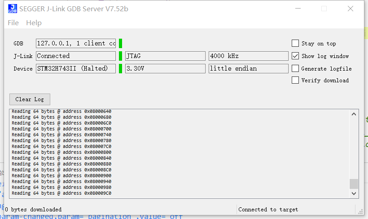Select log line with address 0x080009C0
This screenshot has height=219, width=368.
(61, 193)
